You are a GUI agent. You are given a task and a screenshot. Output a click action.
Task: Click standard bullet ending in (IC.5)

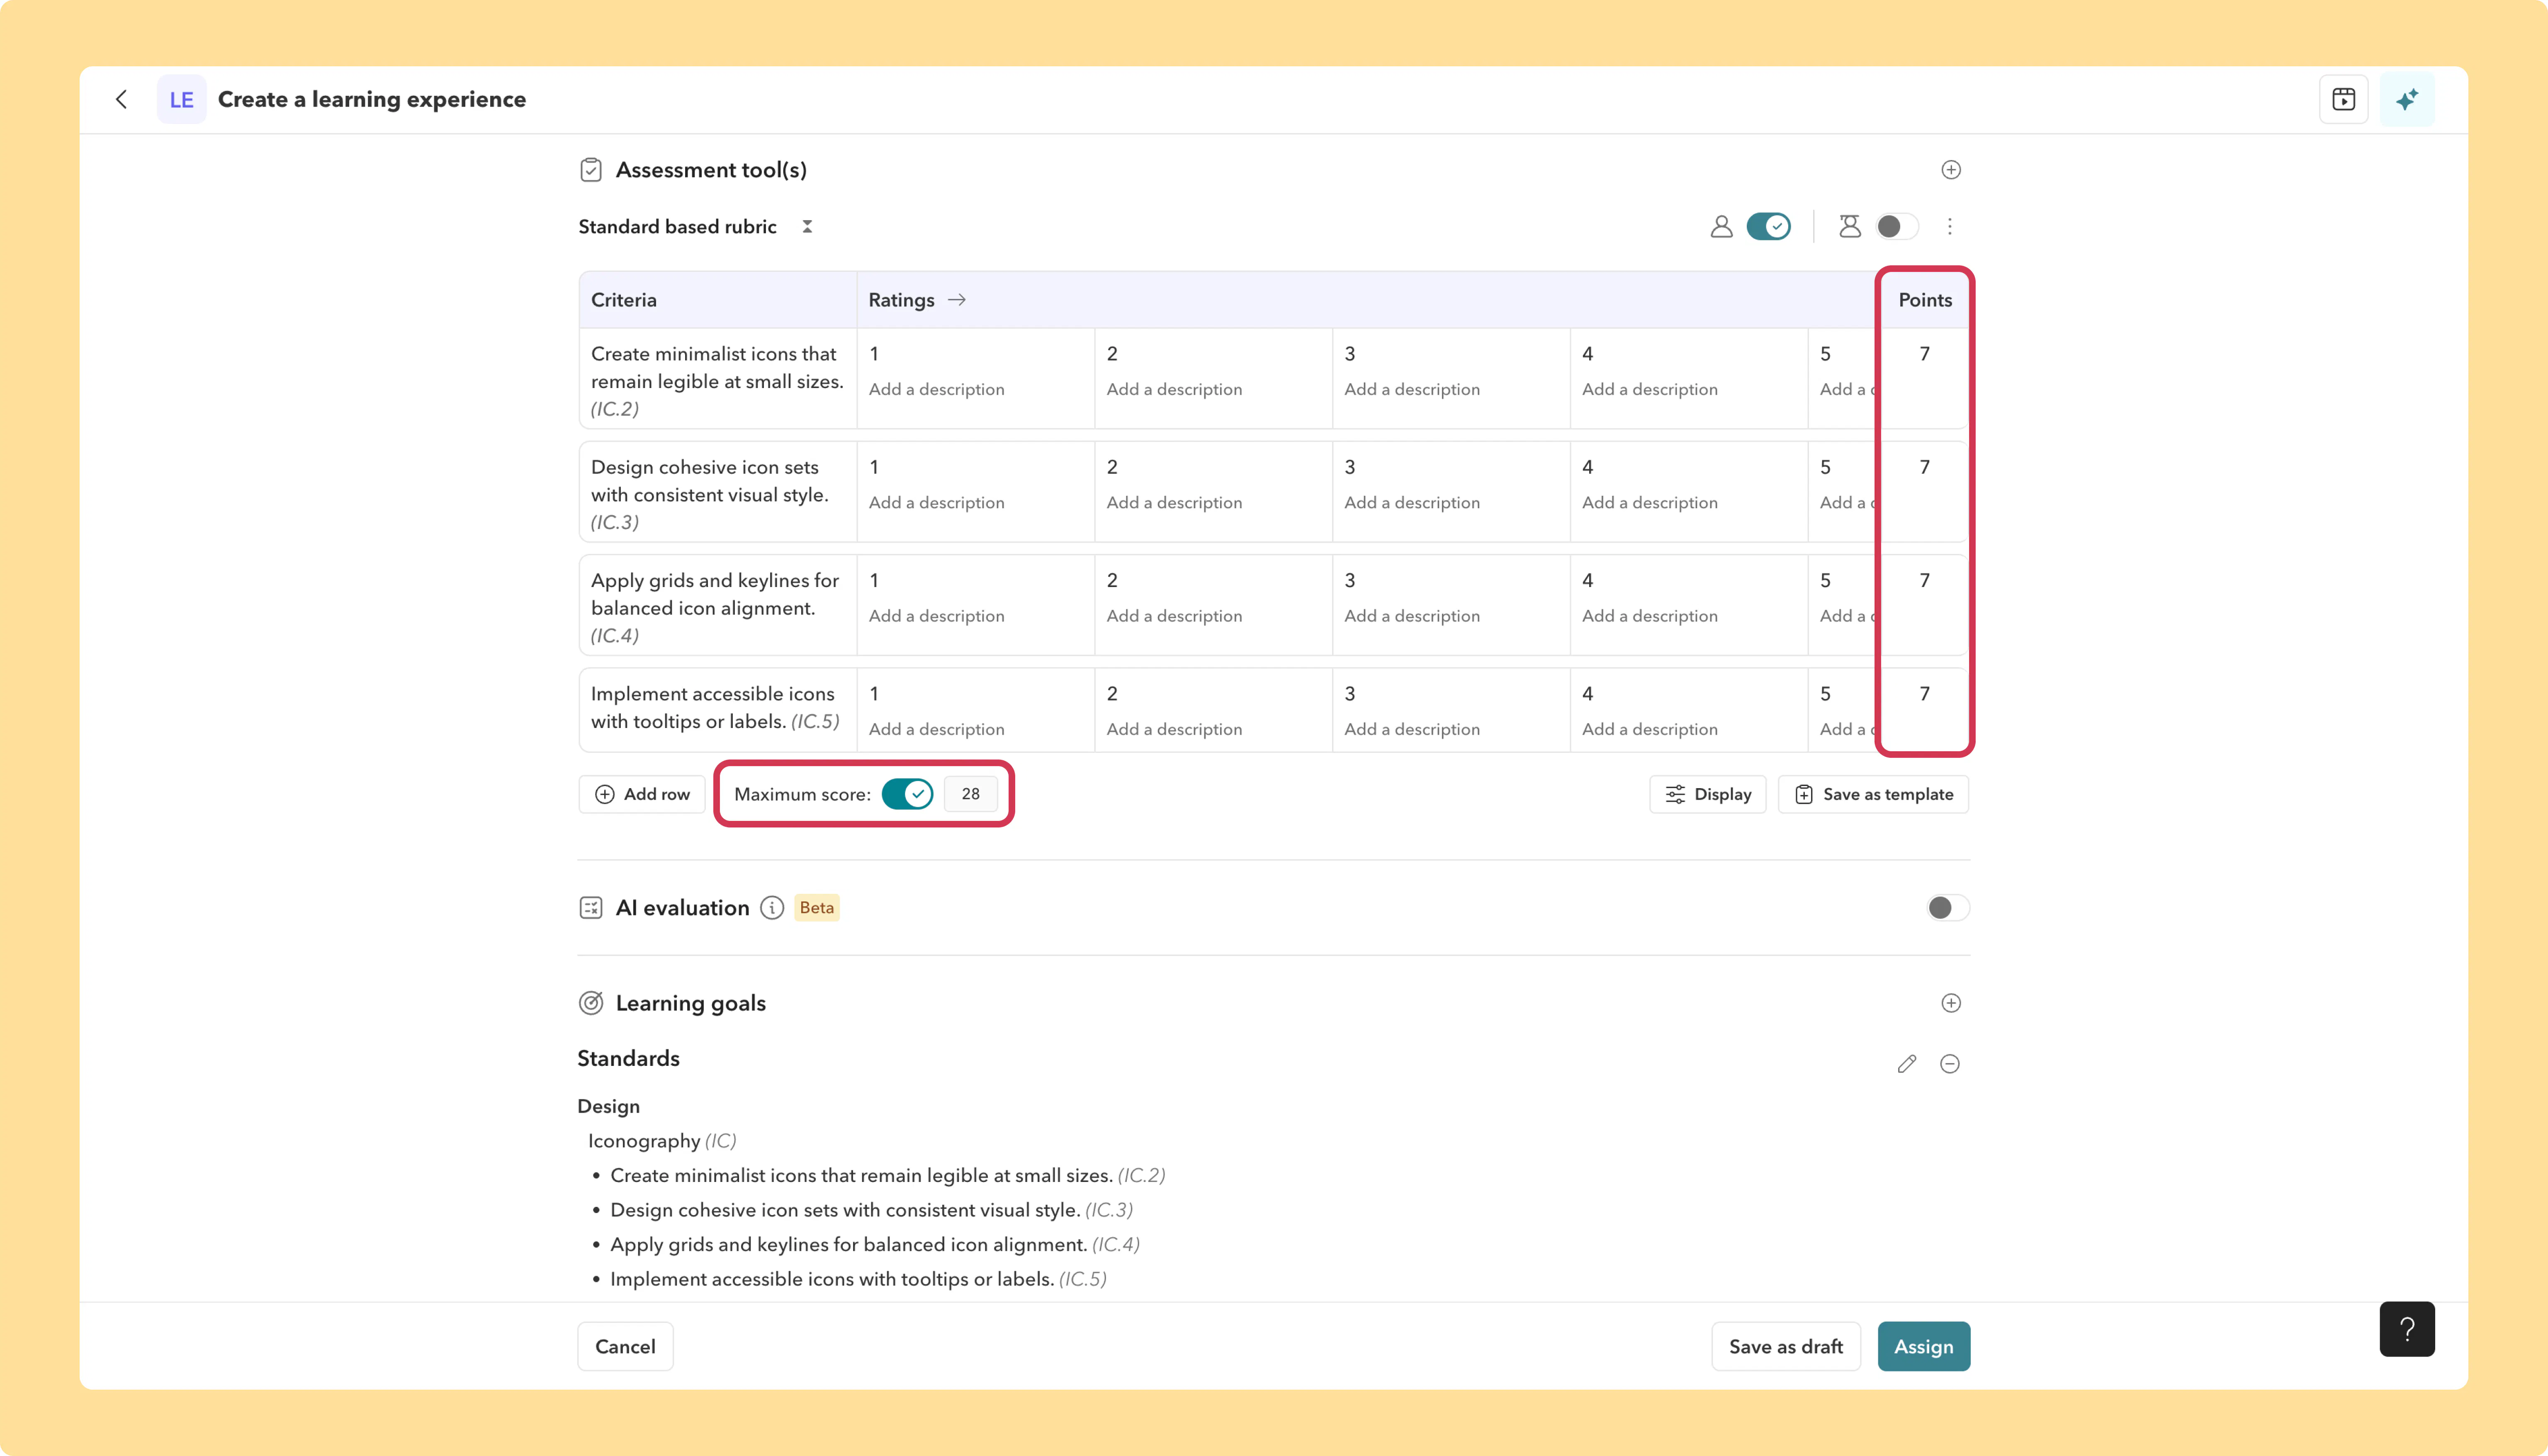pos(858,1279)
